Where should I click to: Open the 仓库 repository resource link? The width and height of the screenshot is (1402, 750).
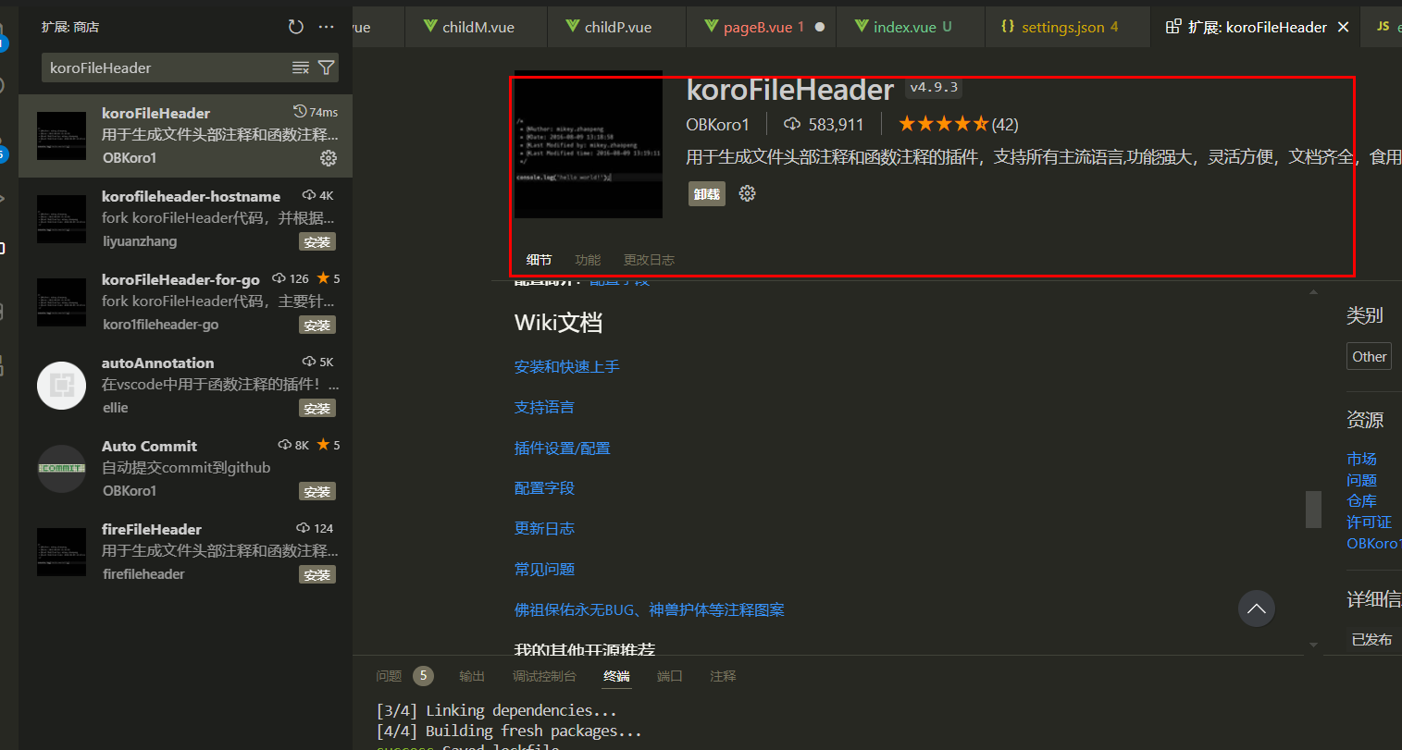click(x=1361, y=501)
